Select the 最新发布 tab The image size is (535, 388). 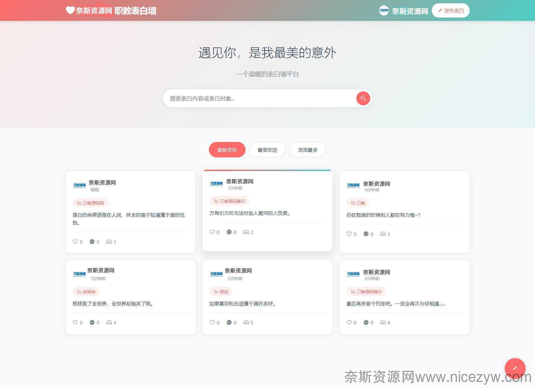[x=227, y=150]
